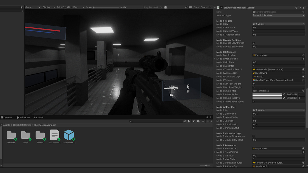Toggle mute audio in Game view
The image size is (308, 173).
pos(186,7)
